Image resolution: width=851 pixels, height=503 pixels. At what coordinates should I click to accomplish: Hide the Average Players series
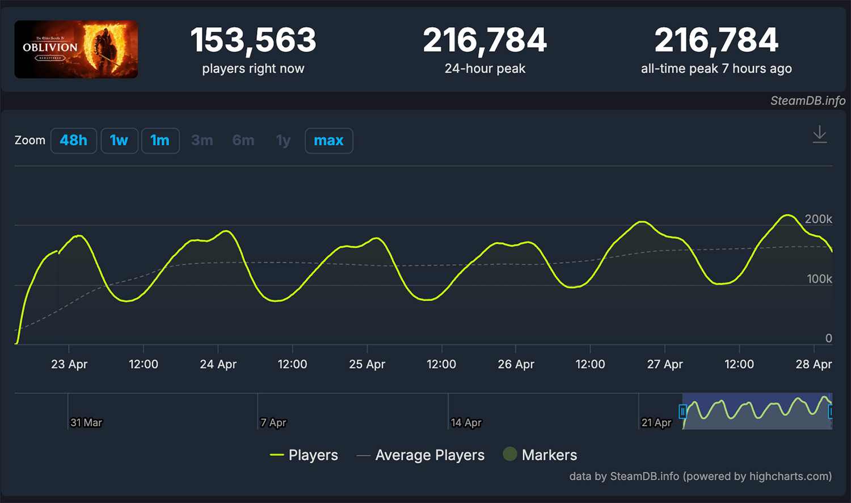[421, 455]
